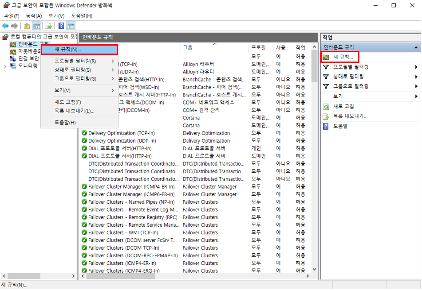This screenshot has height=290, width=422.
Task: Click the Export list toolbar icon
Action: coord(49,26)
